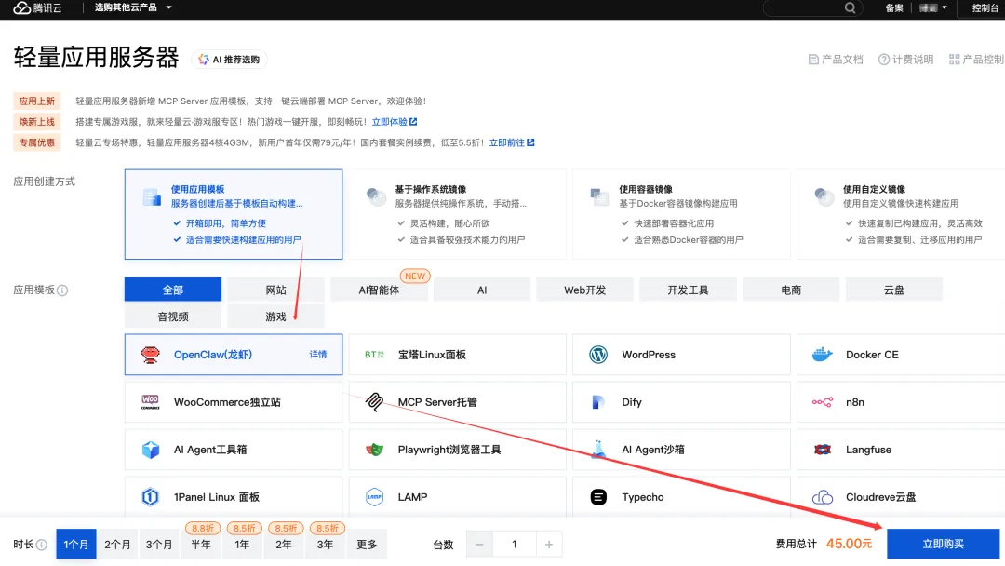Click the AI 推荐选购 sparkle icon
1005x566 pixels.
tap(203, 59)
